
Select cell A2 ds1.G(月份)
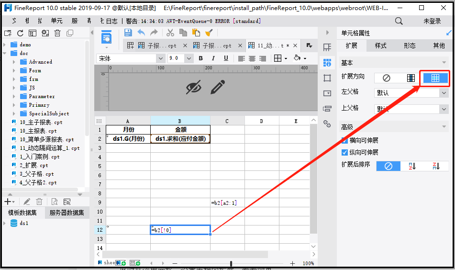128,139
